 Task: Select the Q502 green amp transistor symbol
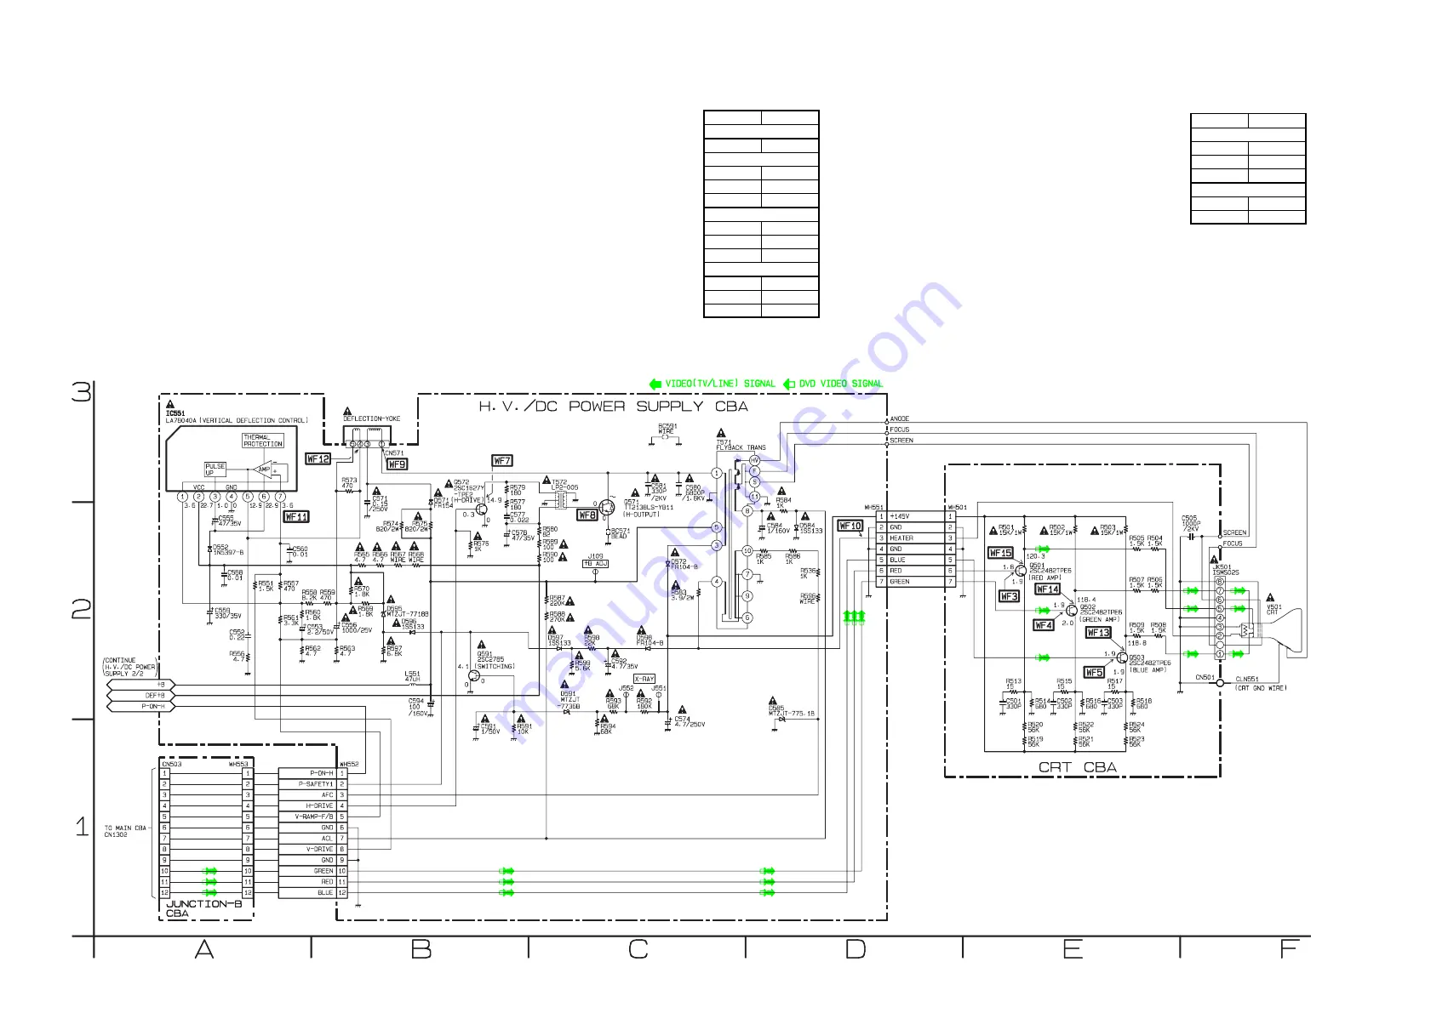[x=1071, y=611]
